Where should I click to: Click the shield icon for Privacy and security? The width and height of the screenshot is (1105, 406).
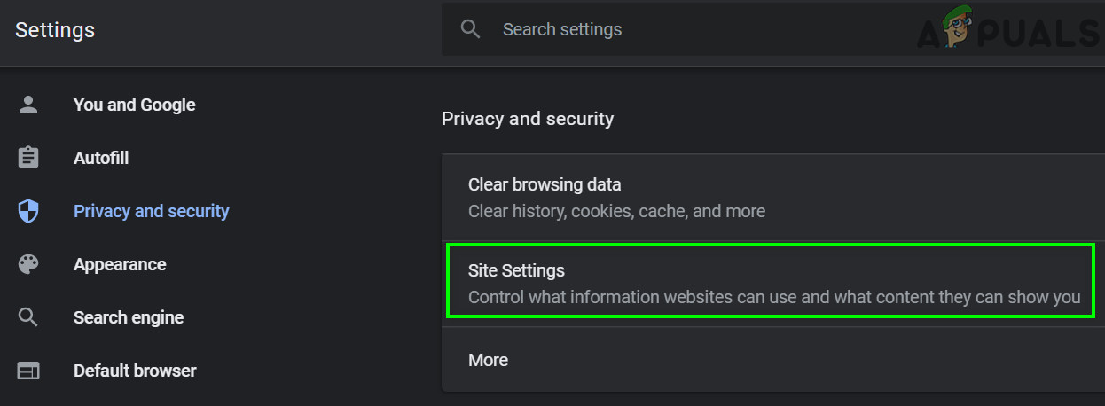(28, 211)
